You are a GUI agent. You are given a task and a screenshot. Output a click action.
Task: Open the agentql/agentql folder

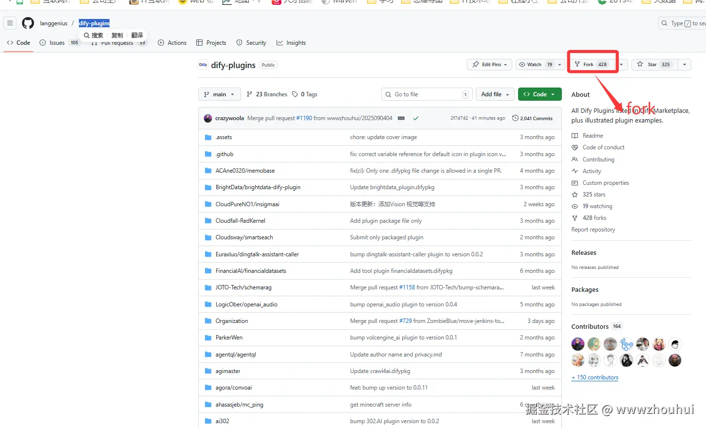236,355
